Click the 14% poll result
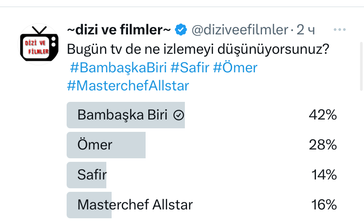364x224 pixels. click(324, 175)
